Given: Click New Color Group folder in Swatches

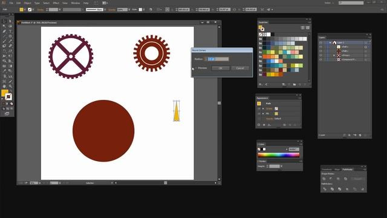Looking at the screenshot, I should [x=294, y=85].
